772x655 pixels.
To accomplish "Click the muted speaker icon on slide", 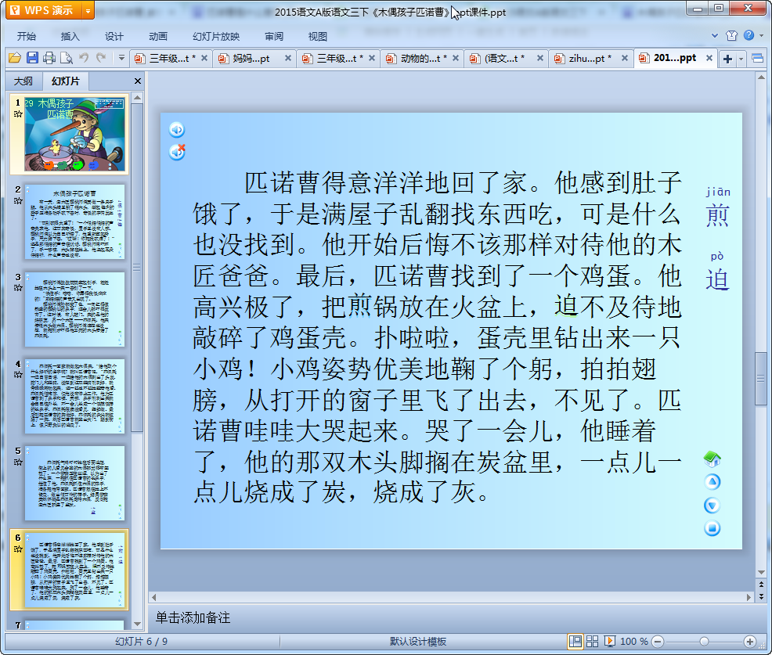I will 177,152.
